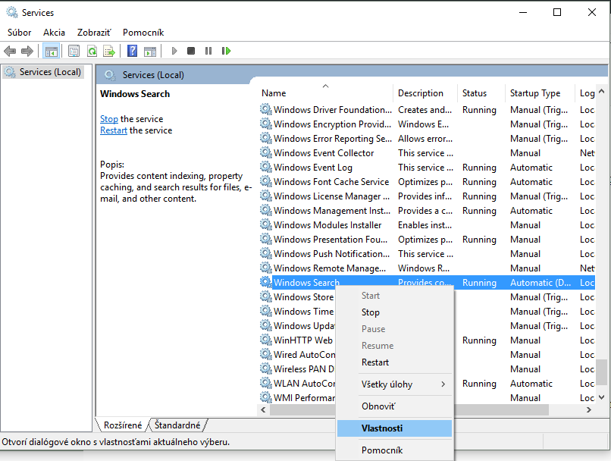This screenshot has height=461, width=611.
Task: Sort by the Name column header
Action: coord(326,93)
